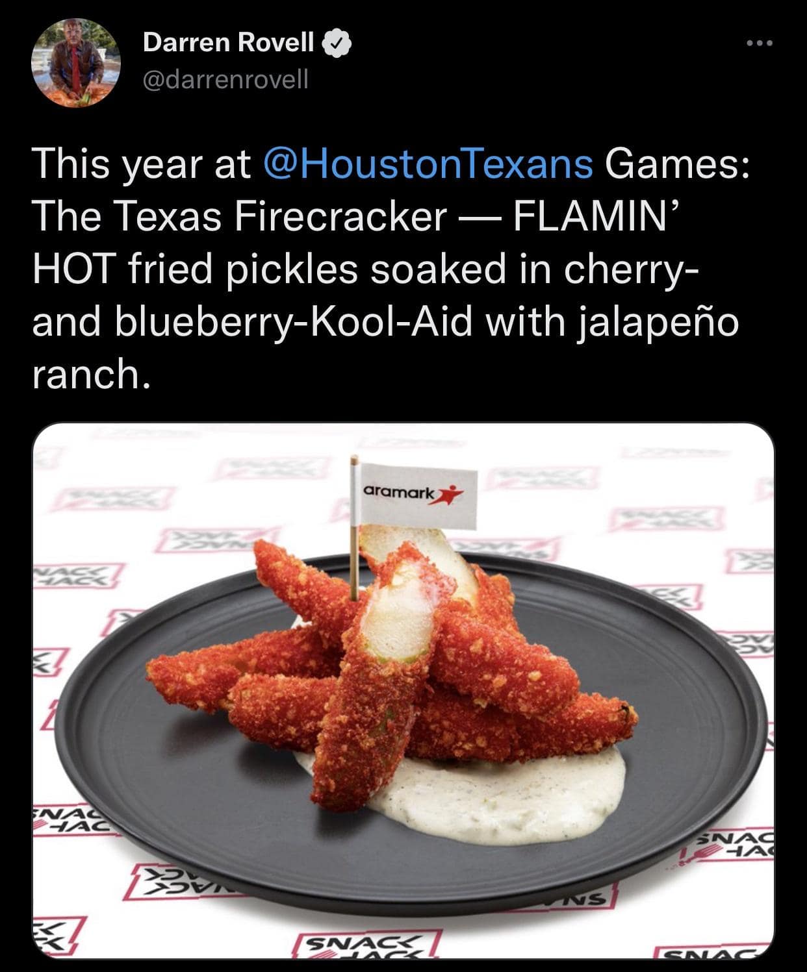Open the three-dot more options menu
The image size is (807, 972).
(x=760, y=44)
